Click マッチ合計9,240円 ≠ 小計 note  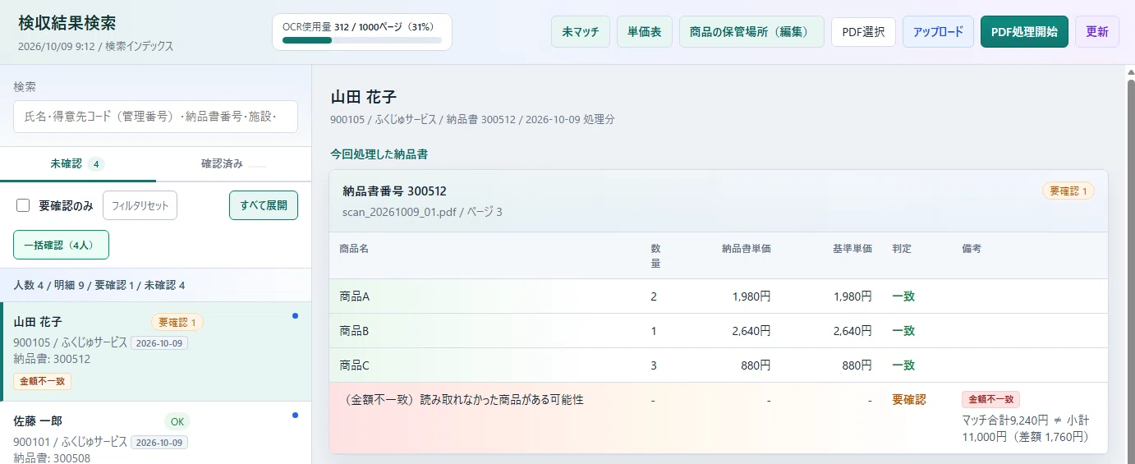(x=1026, y=429)
